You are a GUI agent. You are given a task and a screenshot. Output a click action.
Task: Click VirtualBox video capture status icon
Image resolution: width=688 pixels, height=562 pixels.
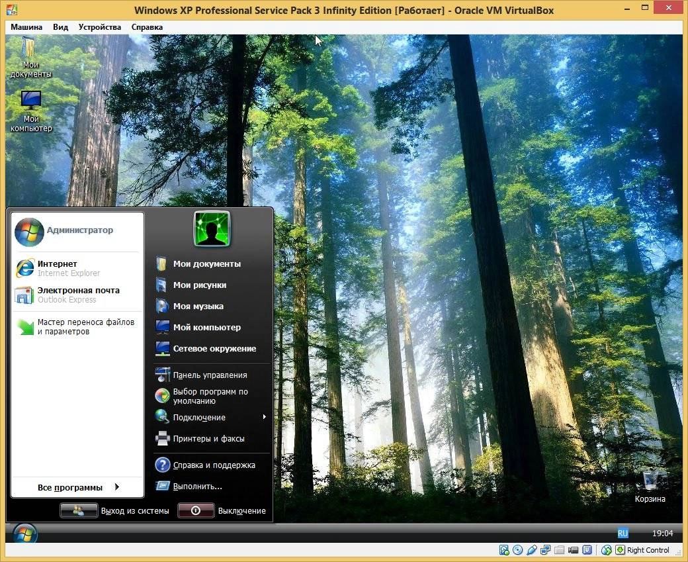pos(573,549)
